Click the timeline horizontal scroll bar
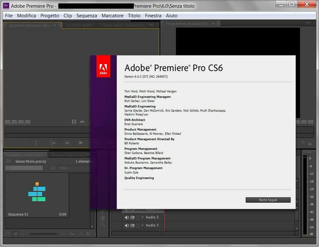 (203, 234)
